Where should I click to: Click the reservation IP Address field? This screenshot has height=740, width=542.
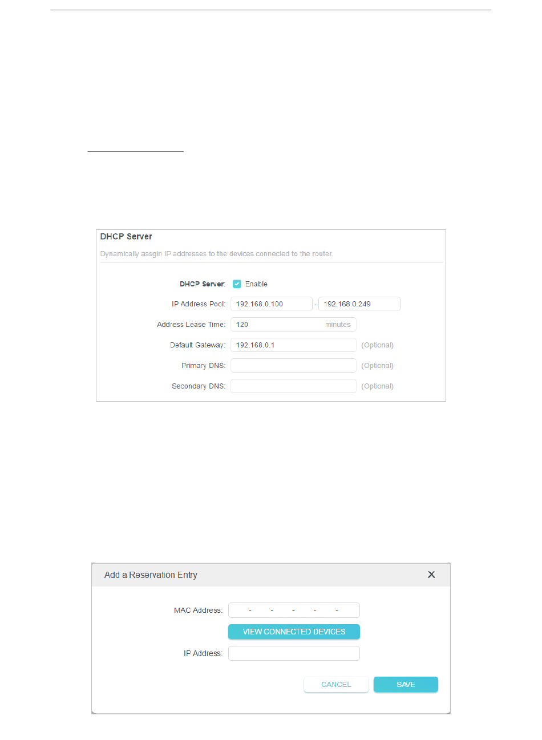click(294, 653)
